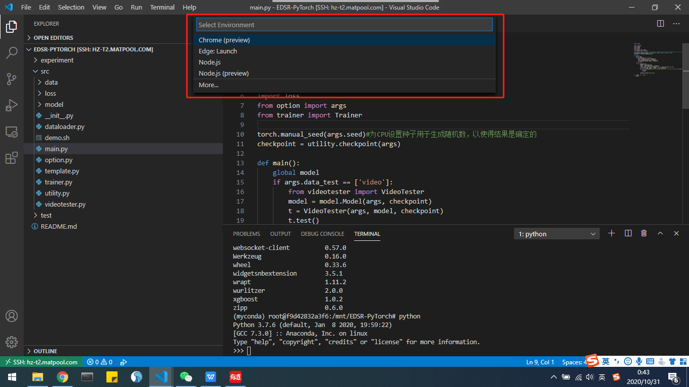The width and height of the screenshot is (689, 387).
Task: Expand the experiment folder
Action: [x=123, y=60]
